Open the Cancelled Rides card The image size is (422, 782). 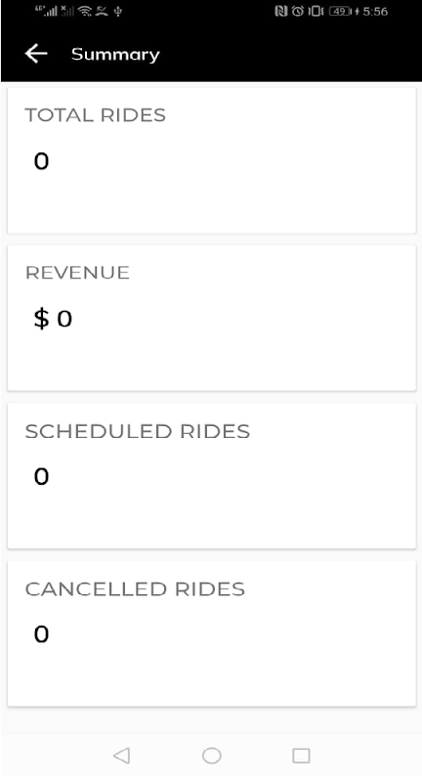(x=211, y=633)
